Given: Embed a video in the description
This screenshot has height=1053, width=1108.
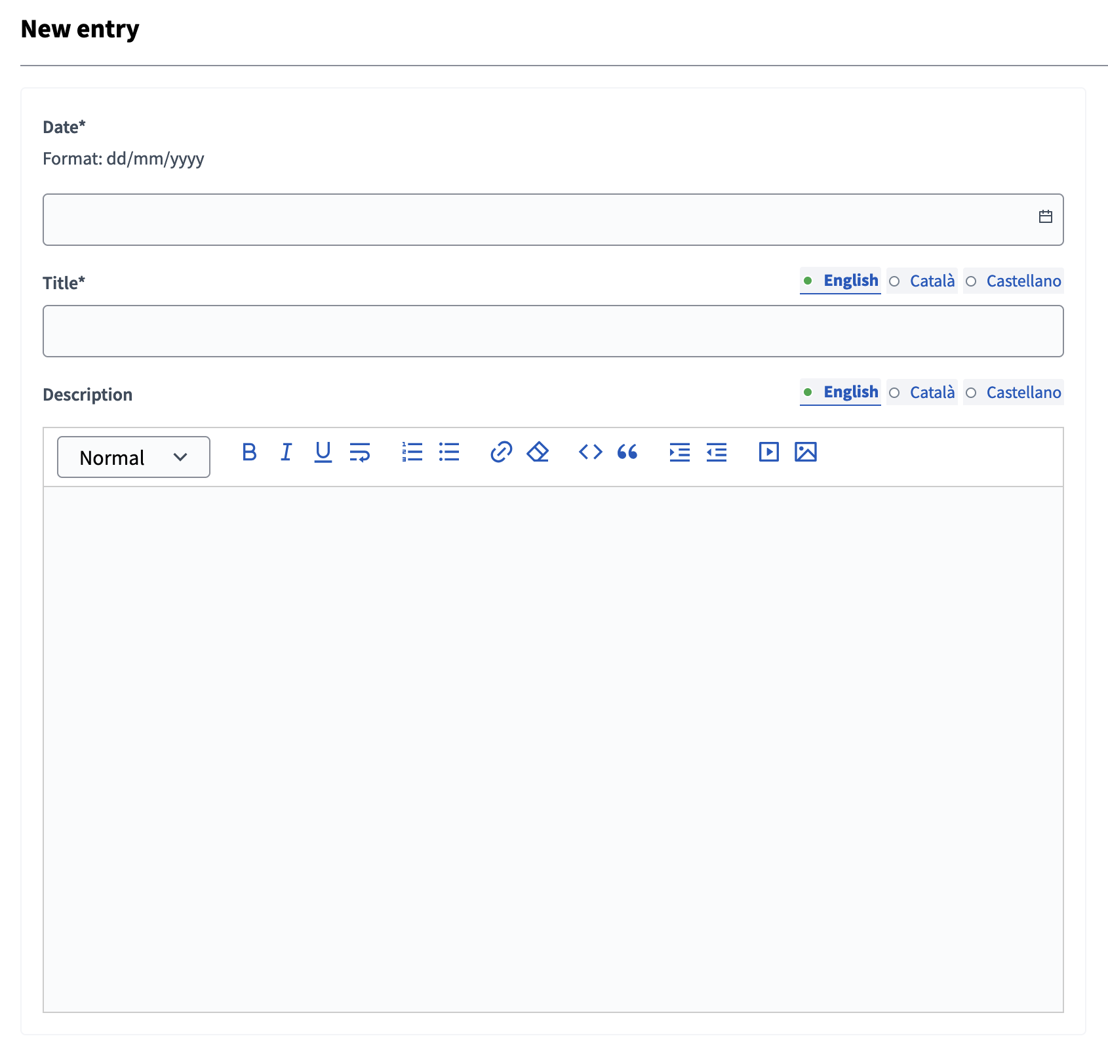Looking at the screenshot, I should pos(768,452).
